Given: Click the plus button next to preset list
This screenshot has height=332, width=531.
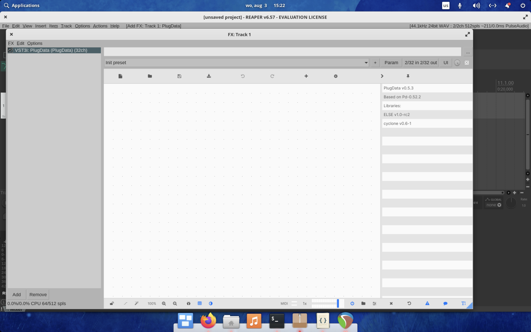Looking at the screenshot, I should (x=375, y=63).
